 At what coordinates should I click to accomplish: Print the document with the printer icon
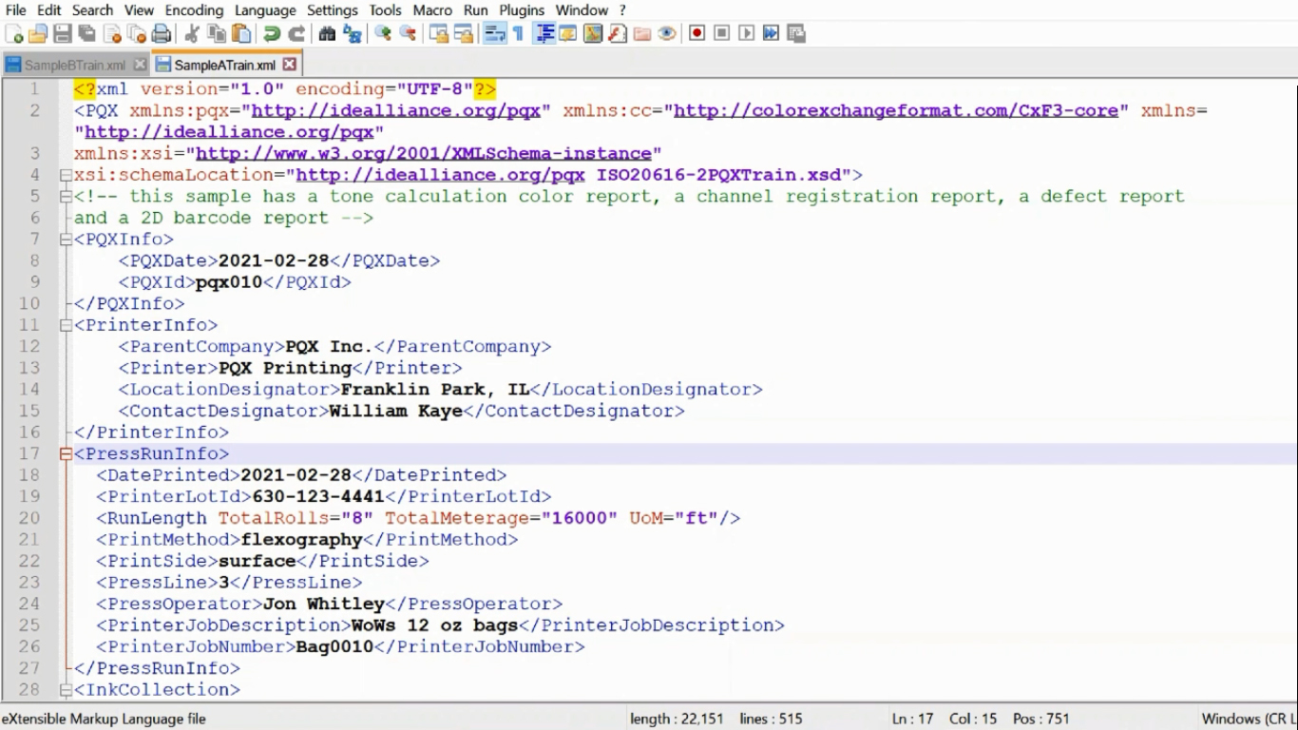(x=162, y=33)
